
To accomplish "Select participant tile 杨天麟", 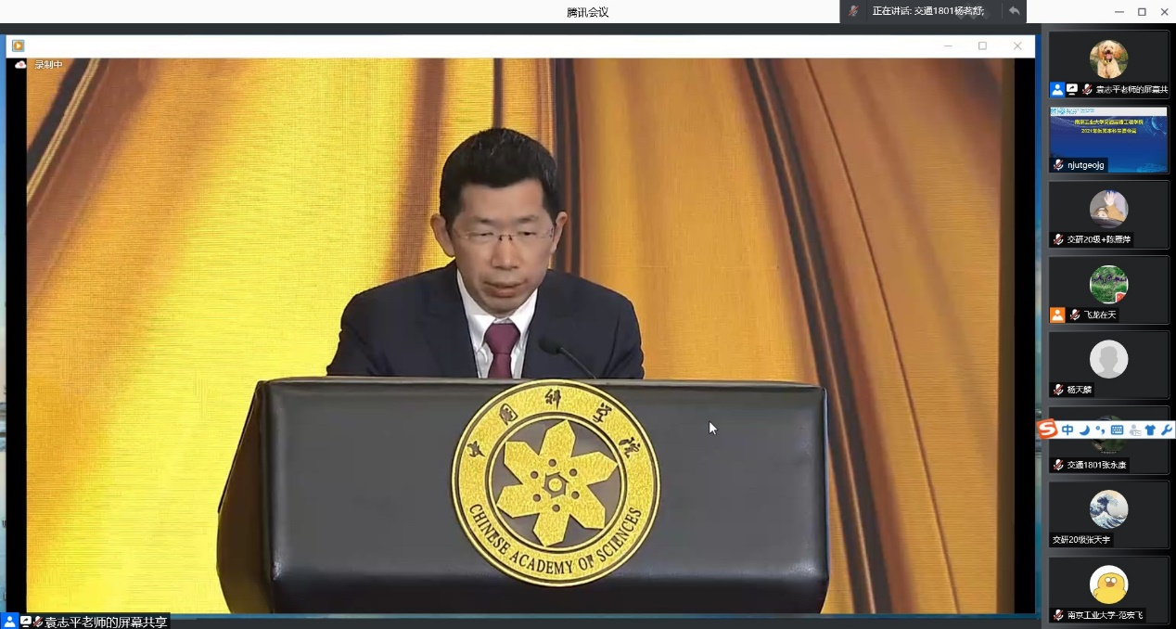I will click(1108, 360).
